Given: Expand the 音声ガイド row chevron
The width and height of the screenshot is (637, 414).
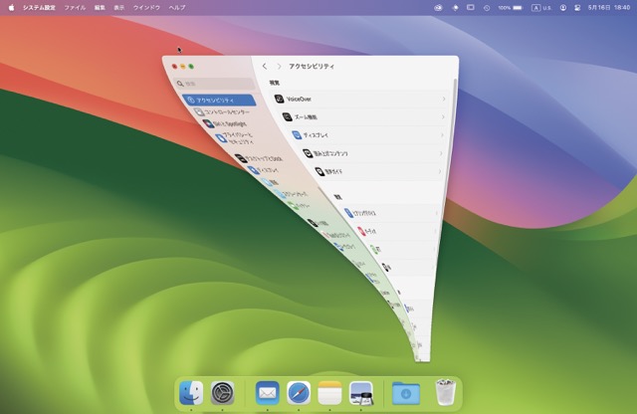Looking at the screenshot, I should click(440, 171).
